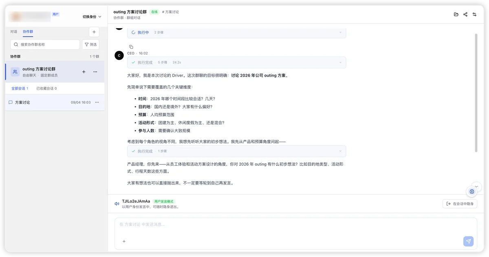The image size is (489, 257).
Task: Open 切换身份 identity dropdown
Action: tap(92, 17)
